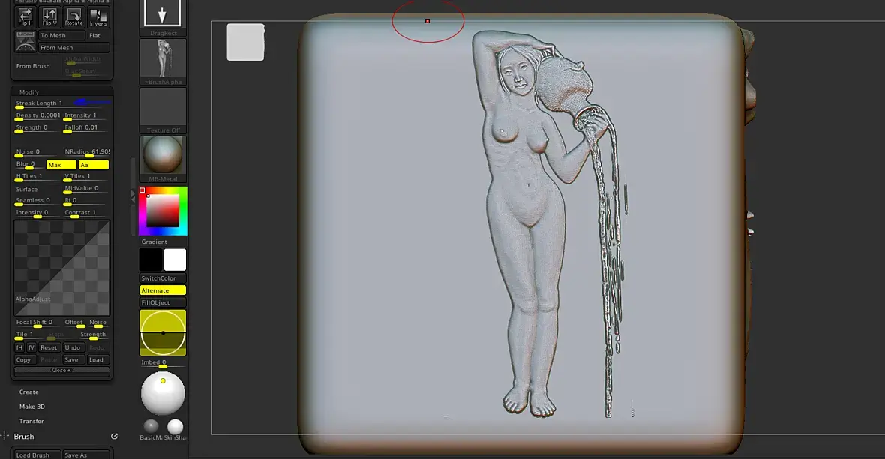Expand the Transfer section
885x459 pixels.
pyautogui.click(x=31, y=421)
